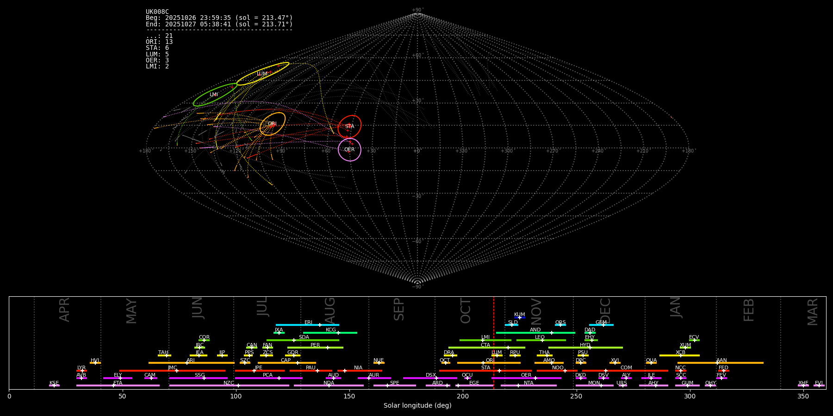Click the purple PCA shower bar

(269, 378)
